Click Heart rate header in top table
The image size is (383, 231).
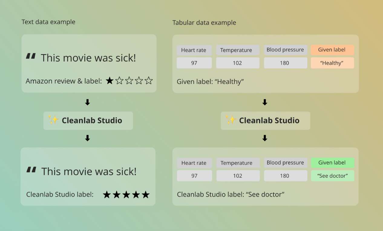(194, 50)
